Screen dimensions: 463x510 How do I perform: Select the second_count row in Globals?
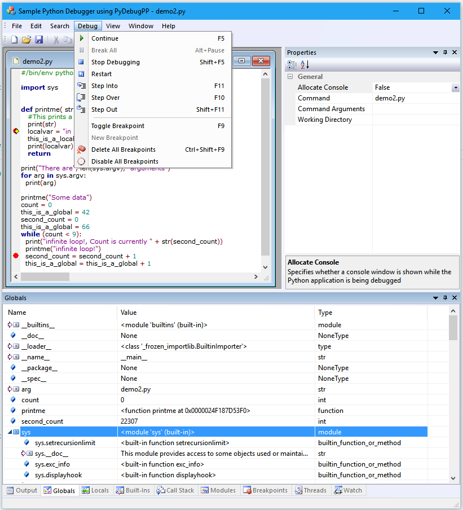(215, 421)
